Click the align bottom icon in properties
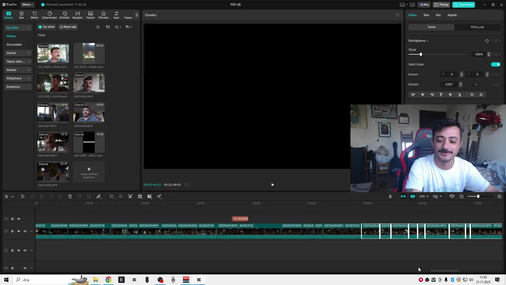The width and height of the screenshot is (506, 285). 459,95
